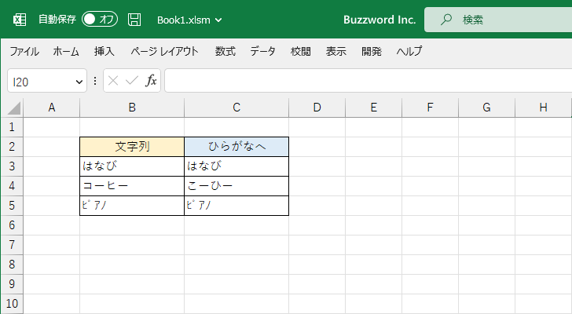Open the 開発 tab
Image resolution: width=572 pixels, height=314 pixels.
372,51
